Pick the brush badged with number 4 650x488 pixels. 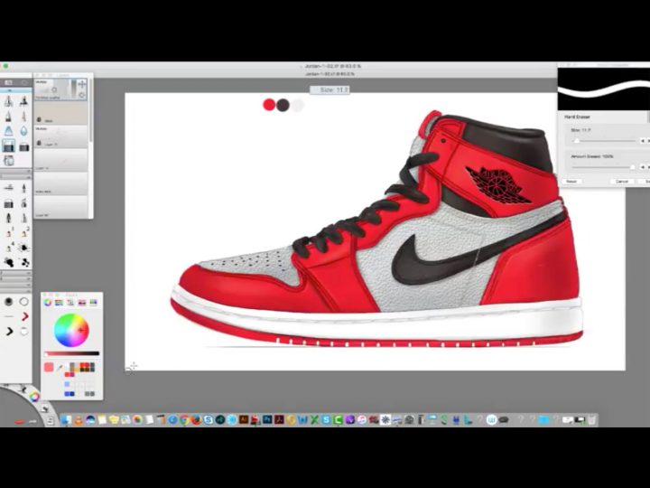click(x=8, y=248)
